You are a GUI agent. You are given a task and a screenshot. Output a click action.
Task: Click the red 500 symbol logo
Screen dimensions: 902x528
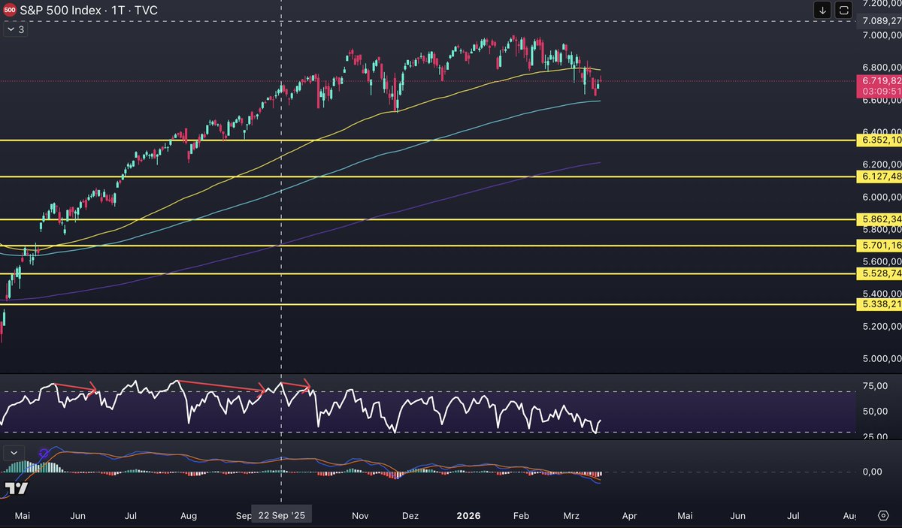(x=10, y=12)
